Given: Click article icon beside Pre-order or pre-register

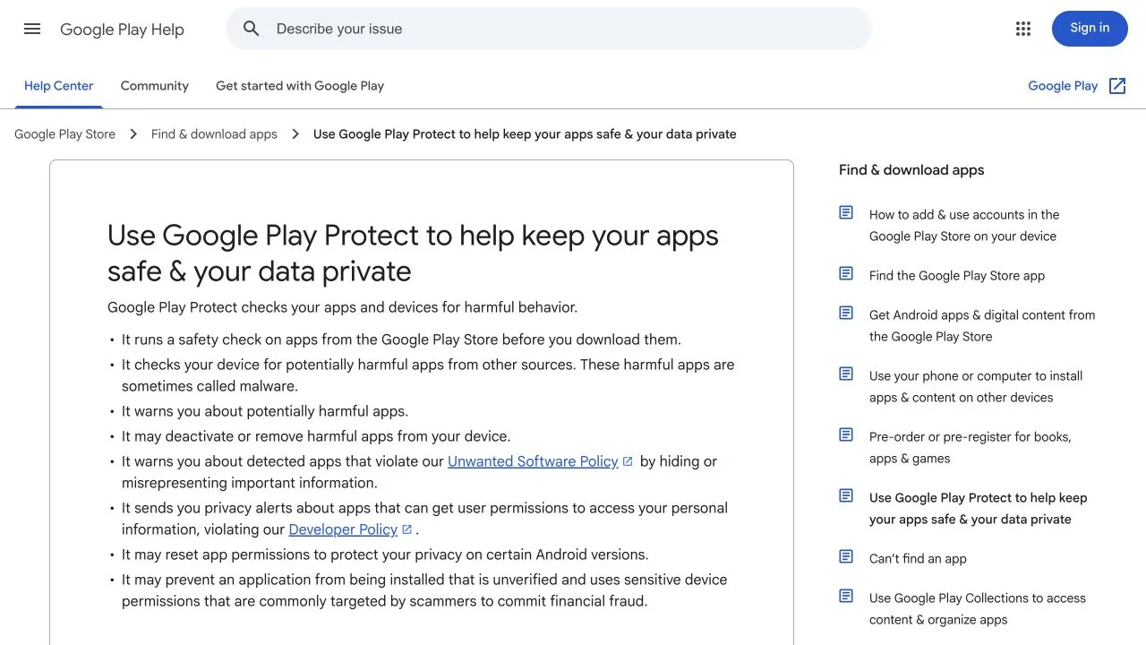Looking at the screenshot, I should pyautogui.click(x=846, y=434).
